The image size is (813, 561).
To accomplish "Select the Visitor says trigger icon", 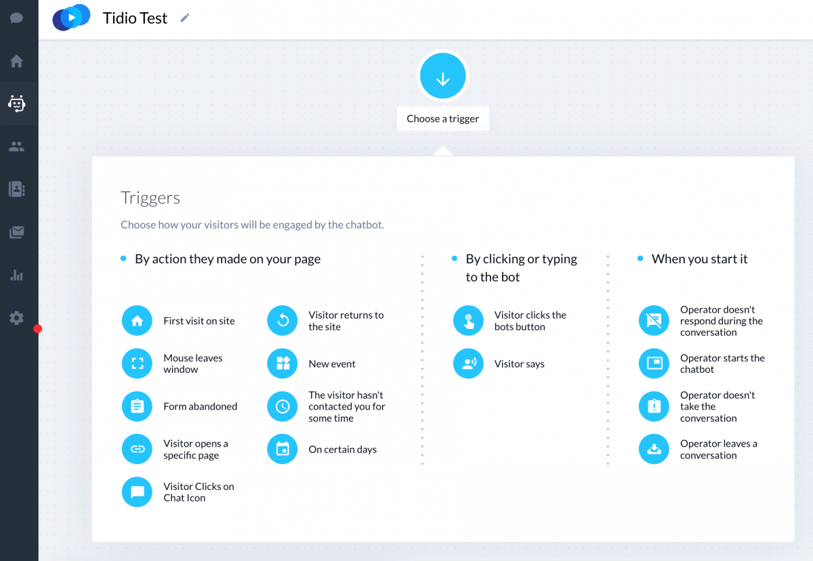I will pyautogui.click(x=468, y=363).
